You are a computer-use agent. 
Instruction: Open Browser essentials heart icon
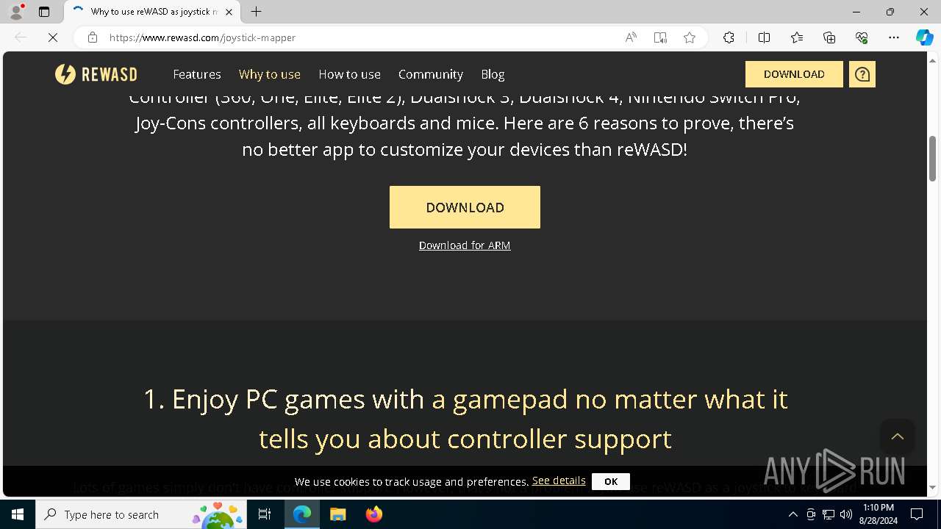click(x=862, y=37)
